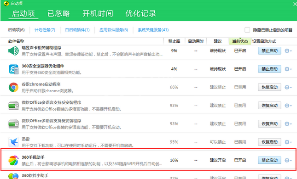Image resolution: width=297 pixels, height=179 pixels.
Task: Open gear settings for the sound card row
Action: (x=288, y=51)
